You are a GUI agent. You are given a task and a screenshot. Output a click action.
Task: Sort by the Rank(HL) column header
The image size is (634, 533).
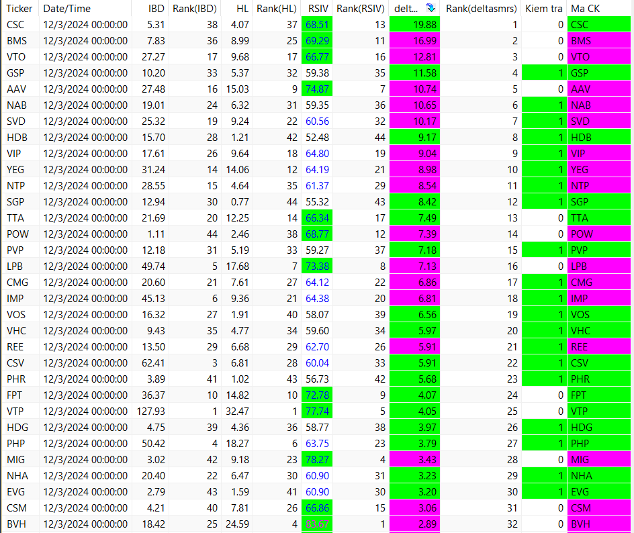pyautogui.click(x=277, y=9)
